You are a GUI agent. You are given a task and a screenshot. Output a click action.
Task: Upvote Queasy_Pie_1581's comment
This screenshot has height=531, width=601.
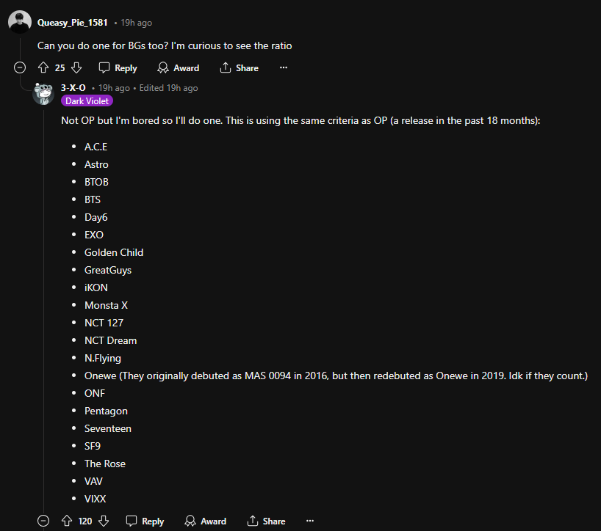click(x=43, y=67)
